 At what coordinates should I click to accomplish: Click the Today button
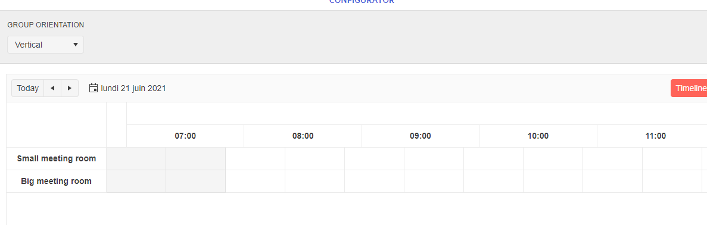coord(27,88)
